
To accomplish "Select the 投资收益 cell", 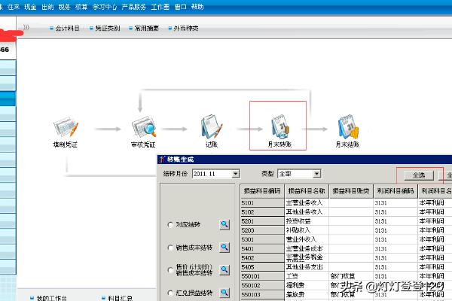I will click(307, 221).
